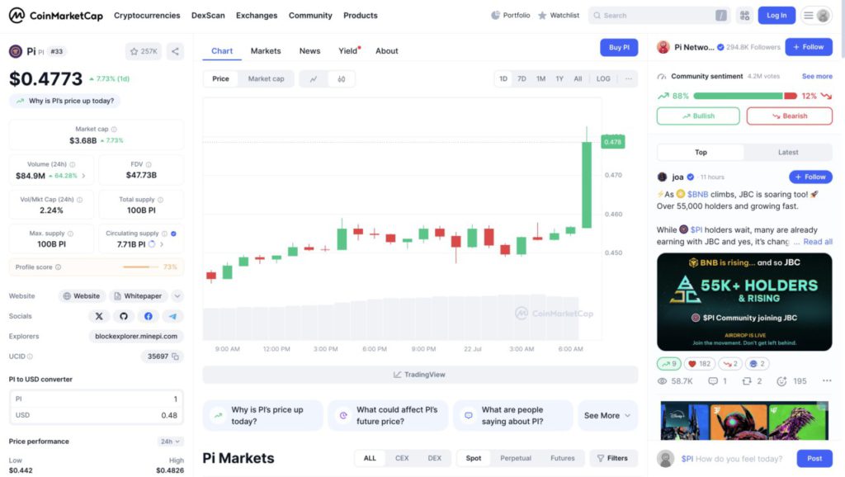This screenshot has width=845, height=477.
Task: Select the line chart icon
Action: (312, 78)
